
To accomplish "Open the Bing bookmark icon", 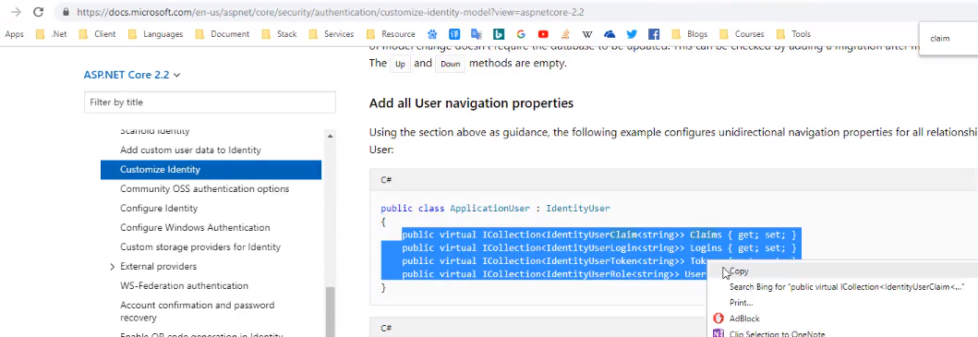I will [499, 34].
